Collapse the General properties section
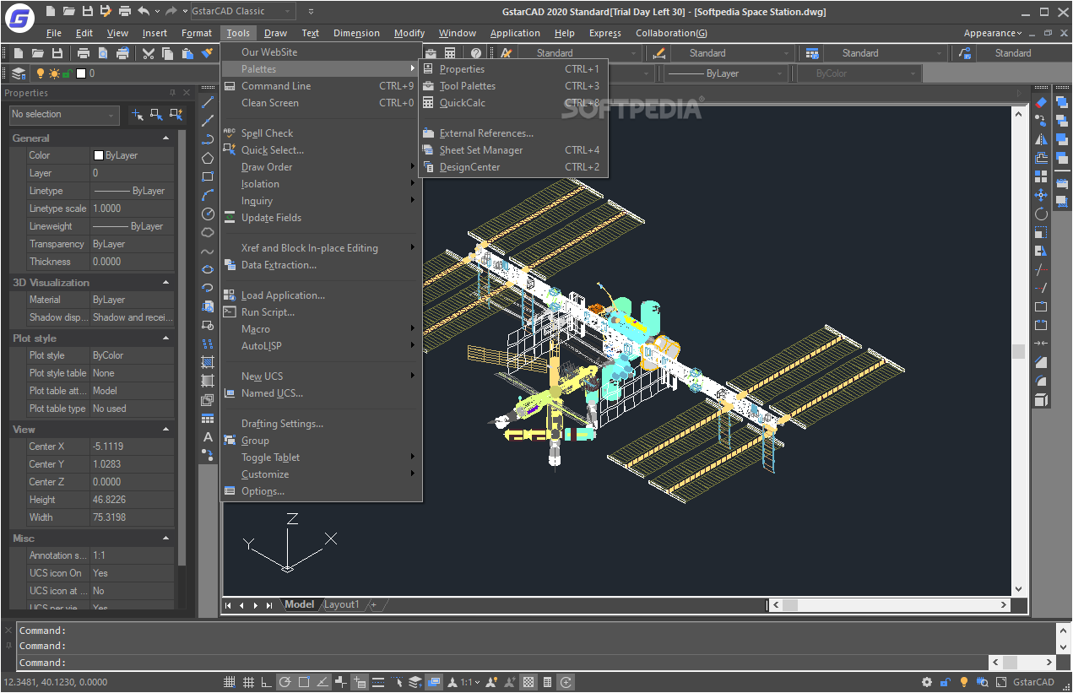This screenshot has height=693, width=1073. pyautogui.click(x=166, y=138)
